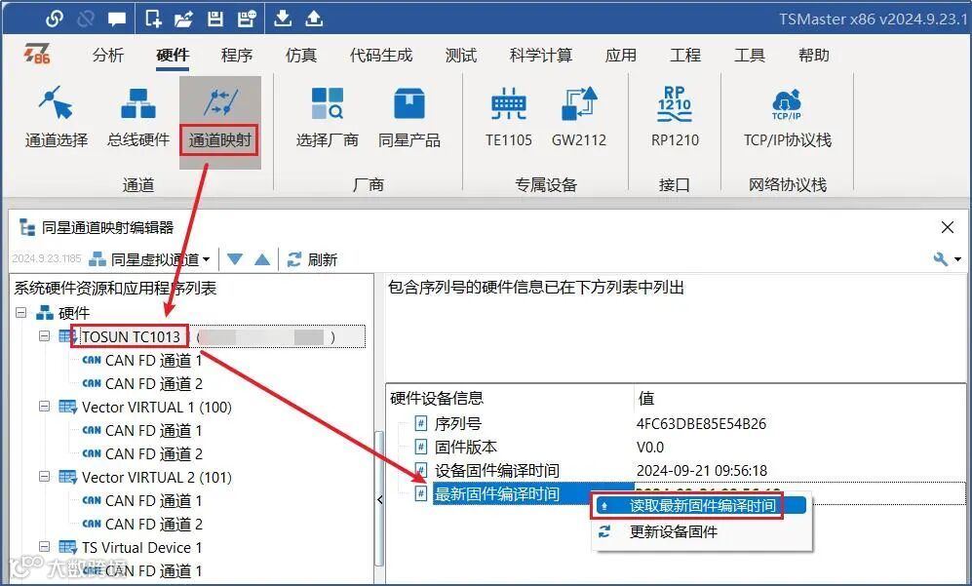Click the save-as icon with bubble
The image size is (972, 586).
tap(246, 20)
